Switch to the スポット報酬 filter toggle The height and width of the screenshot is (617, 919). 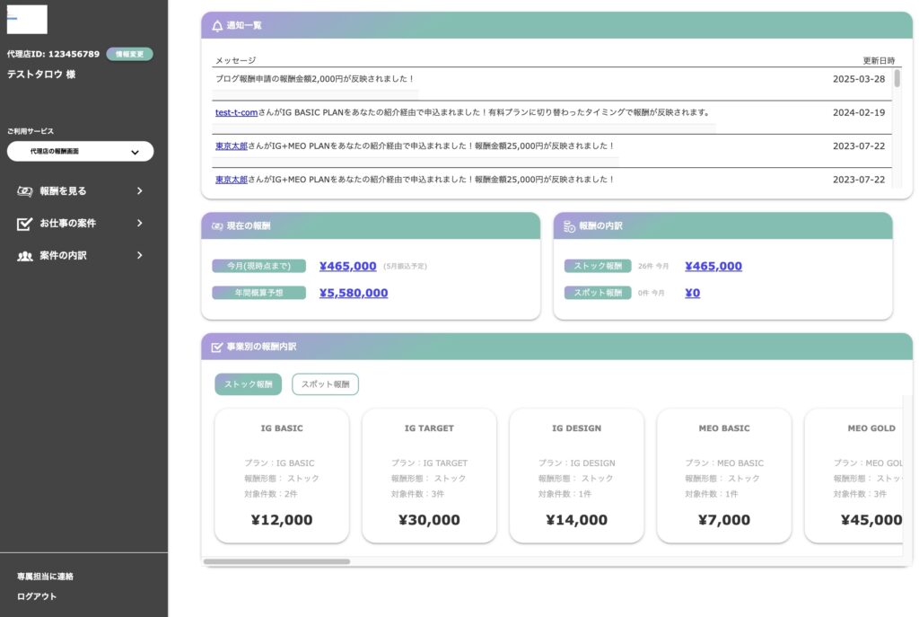point(325,384)
